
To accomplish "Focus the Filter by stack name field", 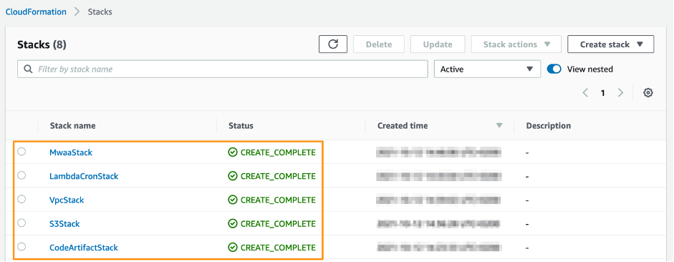I will (223, 69).
